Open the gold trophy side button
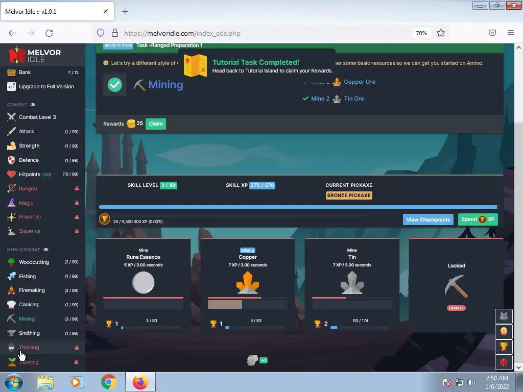523x392 pixels. [503, 347]
